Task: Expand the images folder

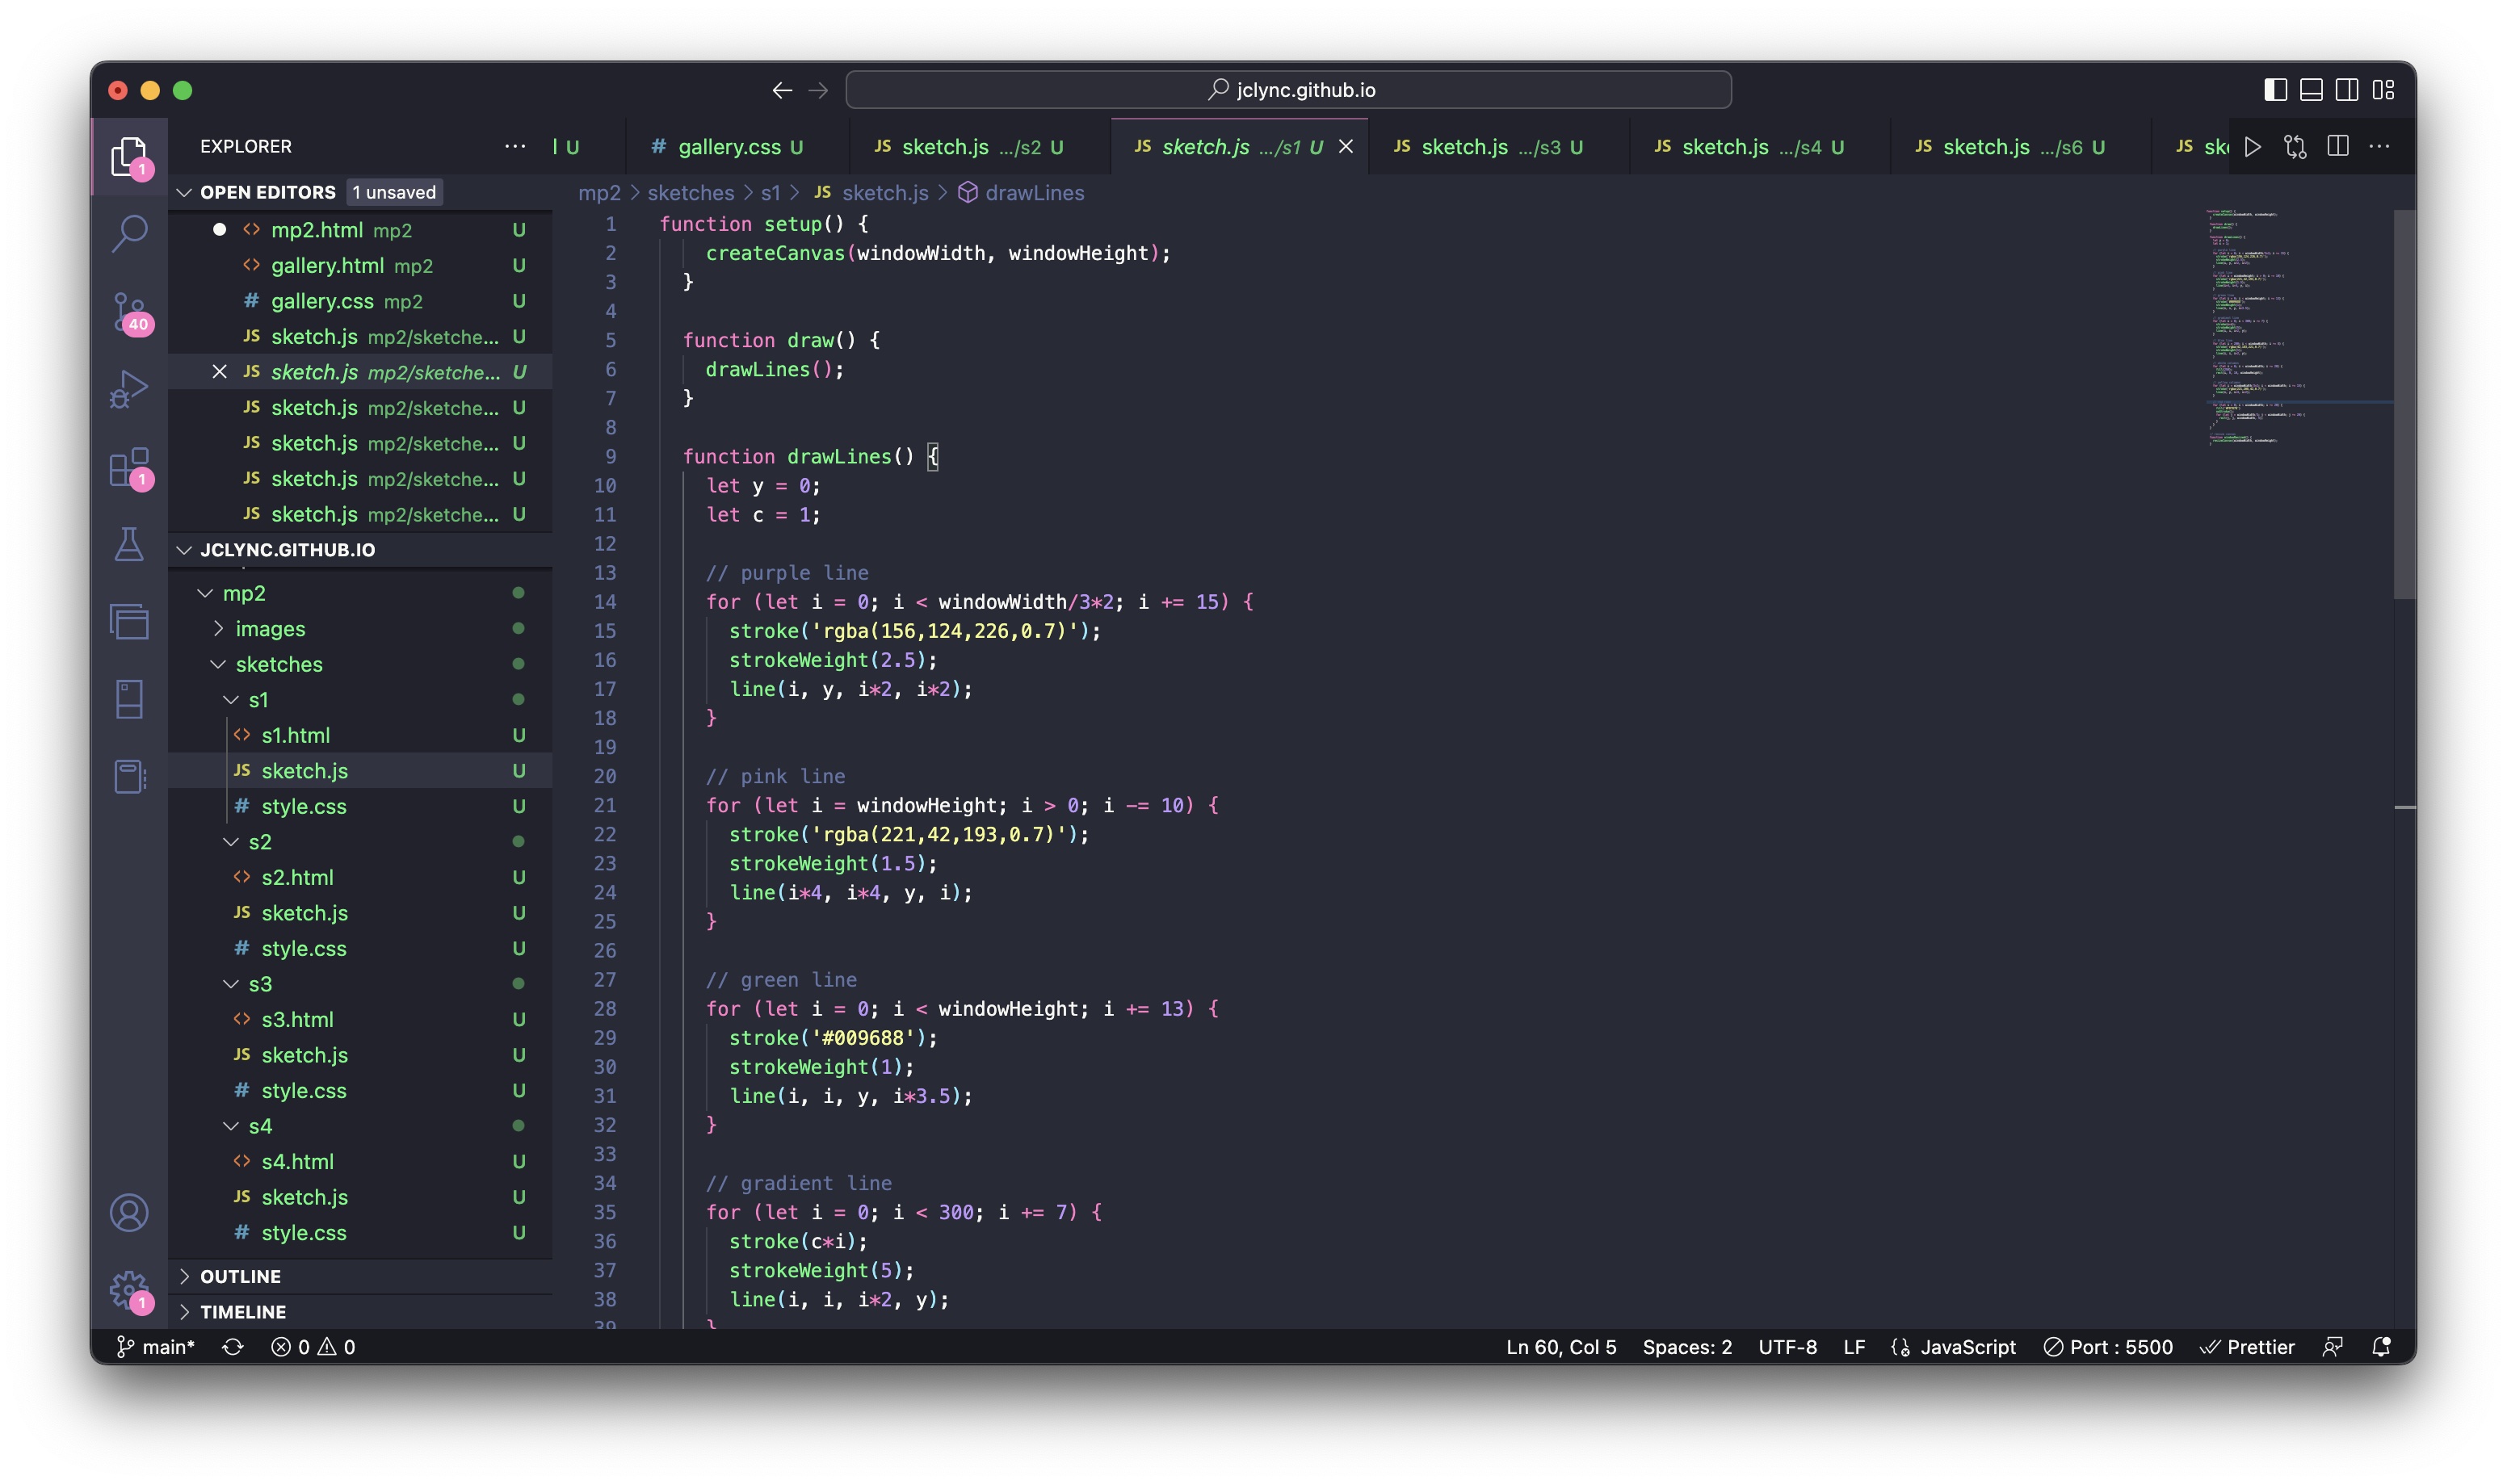Action: (x=218, y=629)
